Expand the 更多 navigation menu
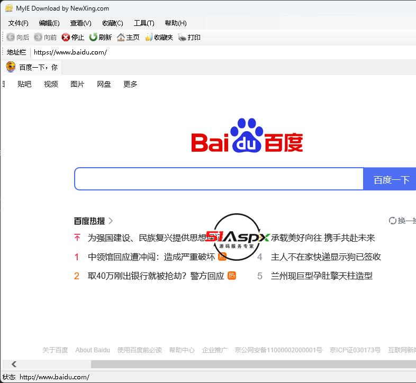Screen dimensions: 416x383 point(130,84)
